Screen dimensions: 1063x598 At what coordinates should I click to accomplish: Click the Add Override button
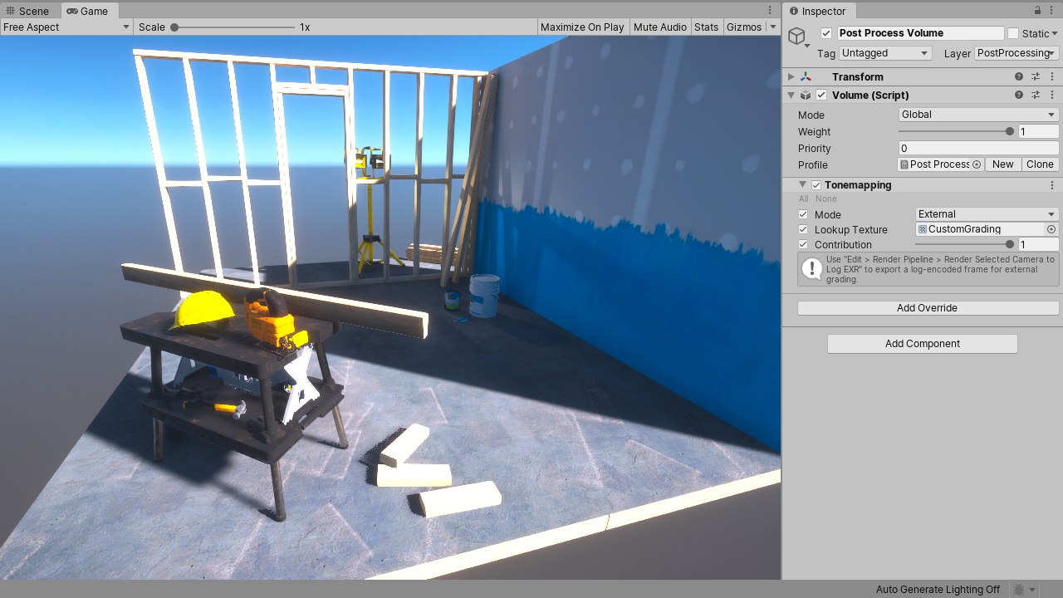point(927,307)
